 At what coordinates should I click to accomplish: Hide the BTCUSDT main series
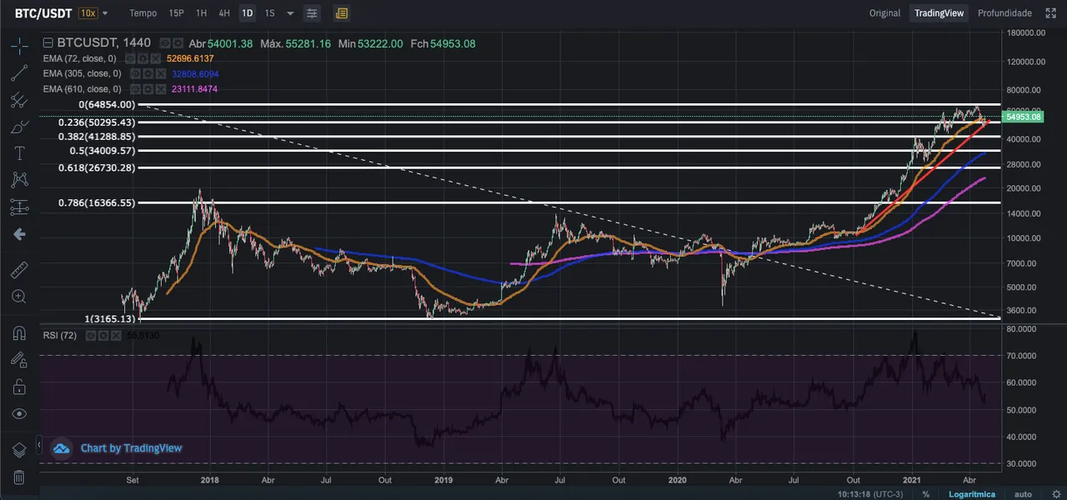point(166,43)
